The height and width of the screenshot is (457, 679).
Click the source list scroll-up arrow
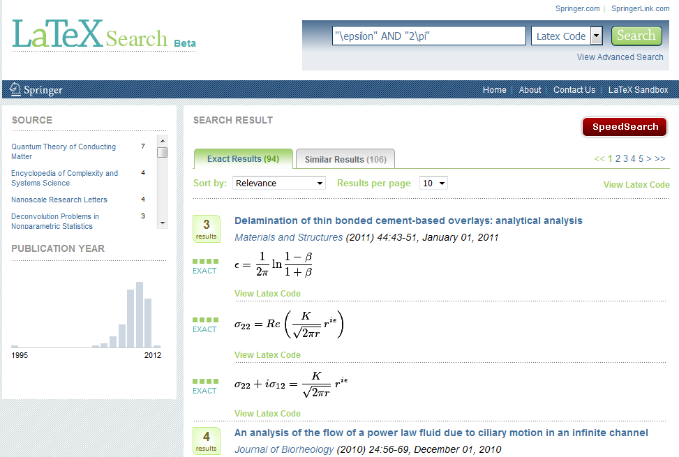tap(163, 141)
